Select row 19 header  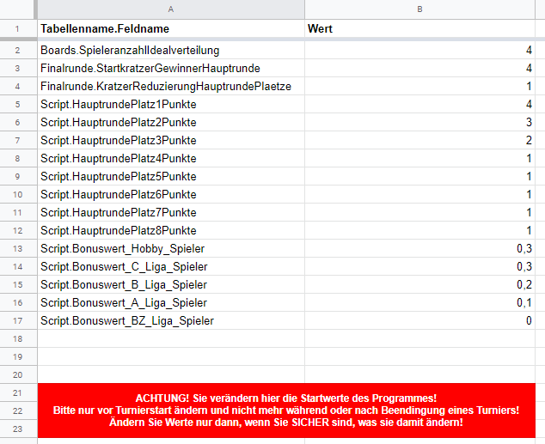[18, 356]
